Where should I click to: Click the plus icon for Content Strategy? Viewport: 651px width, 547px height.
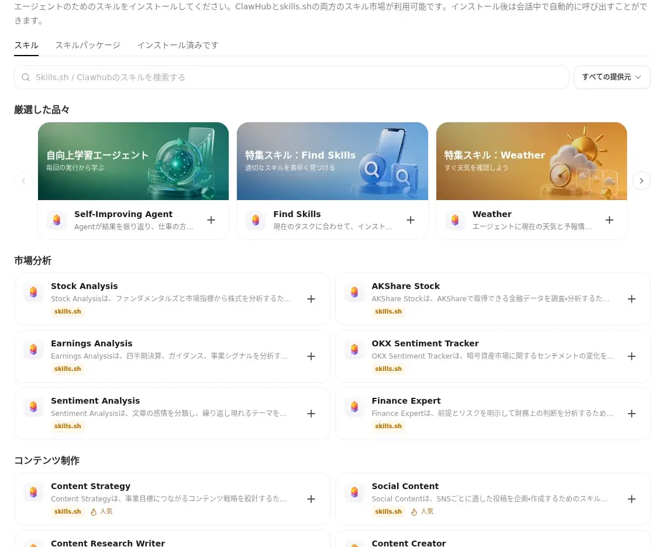tap(311, 499)
